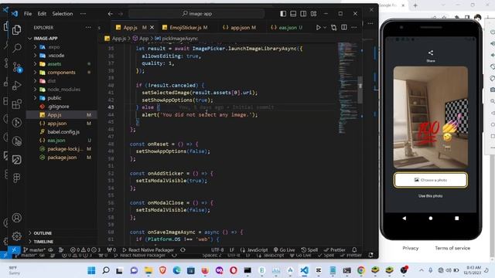This screenshot has width=495, height=278.
Task: Open the Source Control view
Action: tap(17, 67)
